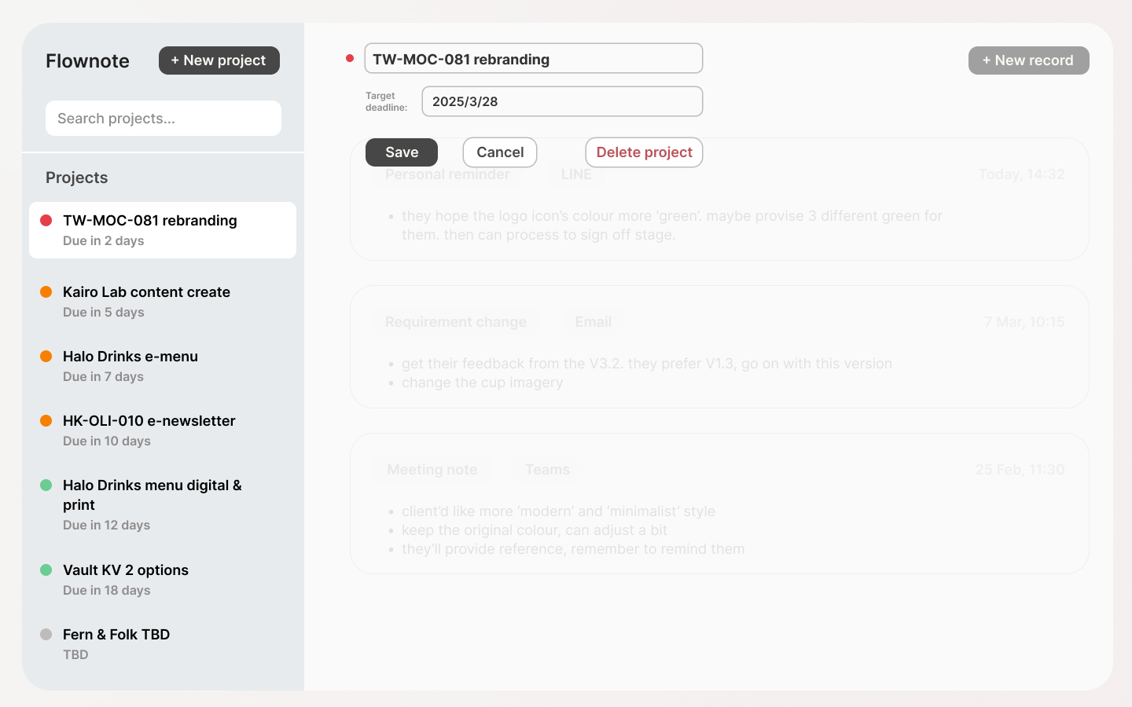Open Kairo Lab content create project
1132x707 pixels.
[x=147, y=301]
